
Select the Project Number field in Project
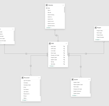click(100, 37)
